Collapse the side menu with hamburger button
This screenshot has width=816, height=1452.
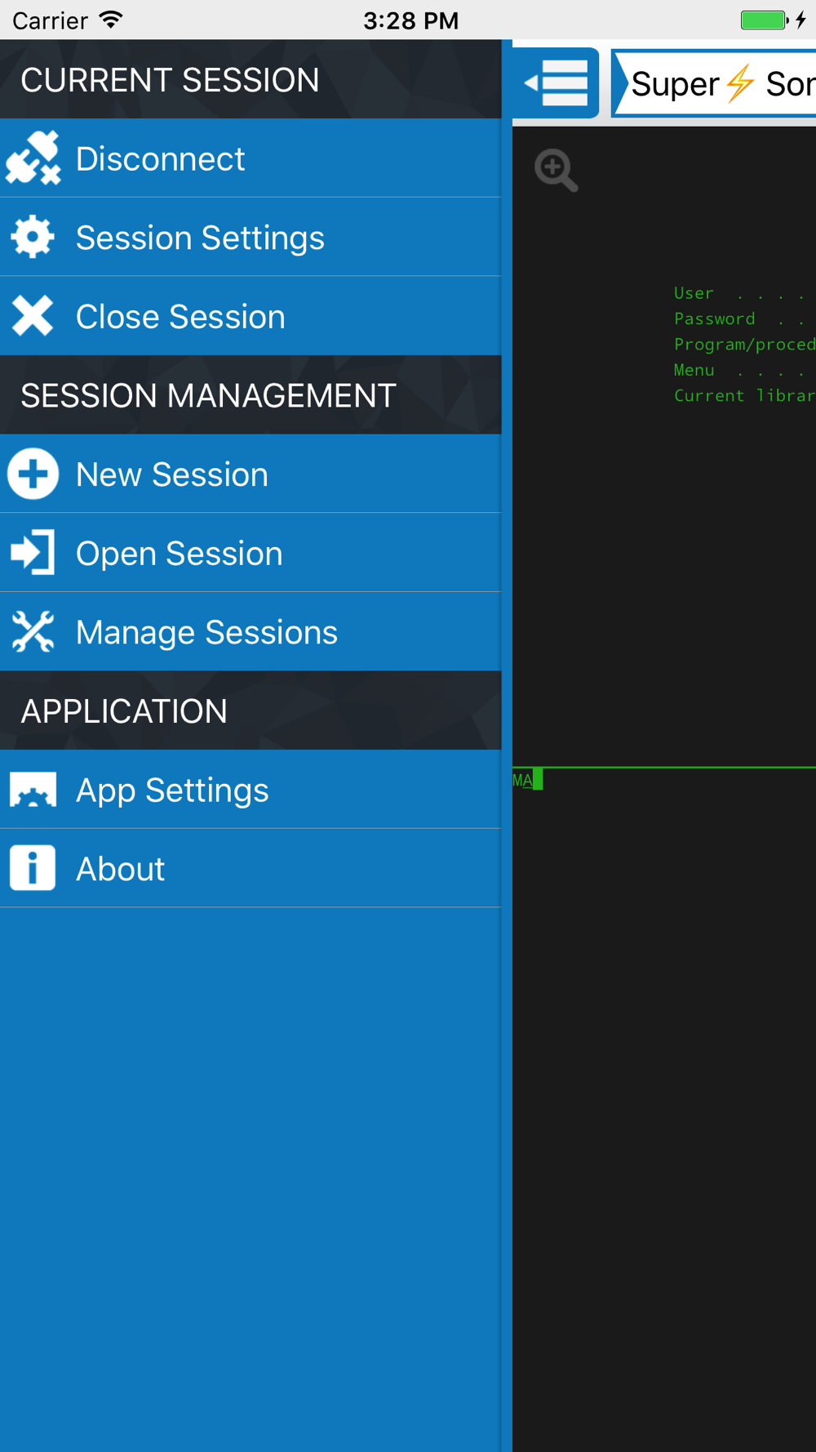point(556,82)
